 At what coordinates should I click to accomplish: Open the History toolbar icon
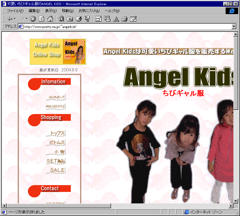[79, 19]
